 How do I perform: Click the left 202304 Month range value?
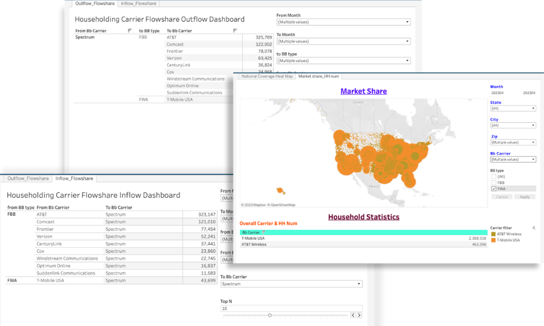[497, 93]
